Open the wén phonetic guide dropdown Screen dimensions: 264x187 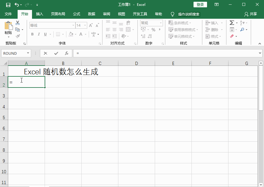pos(98,34)
